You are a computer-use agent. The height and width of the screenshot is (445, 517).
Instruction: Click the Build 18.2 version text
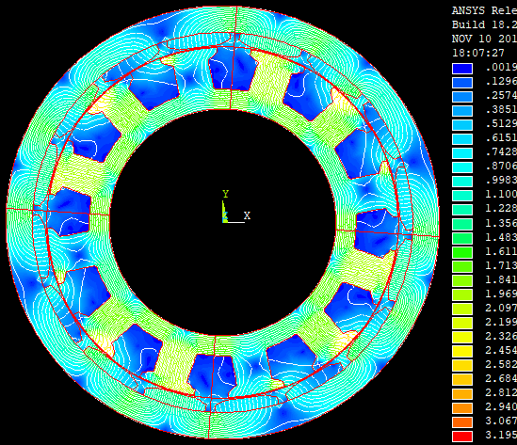point(484,24)
